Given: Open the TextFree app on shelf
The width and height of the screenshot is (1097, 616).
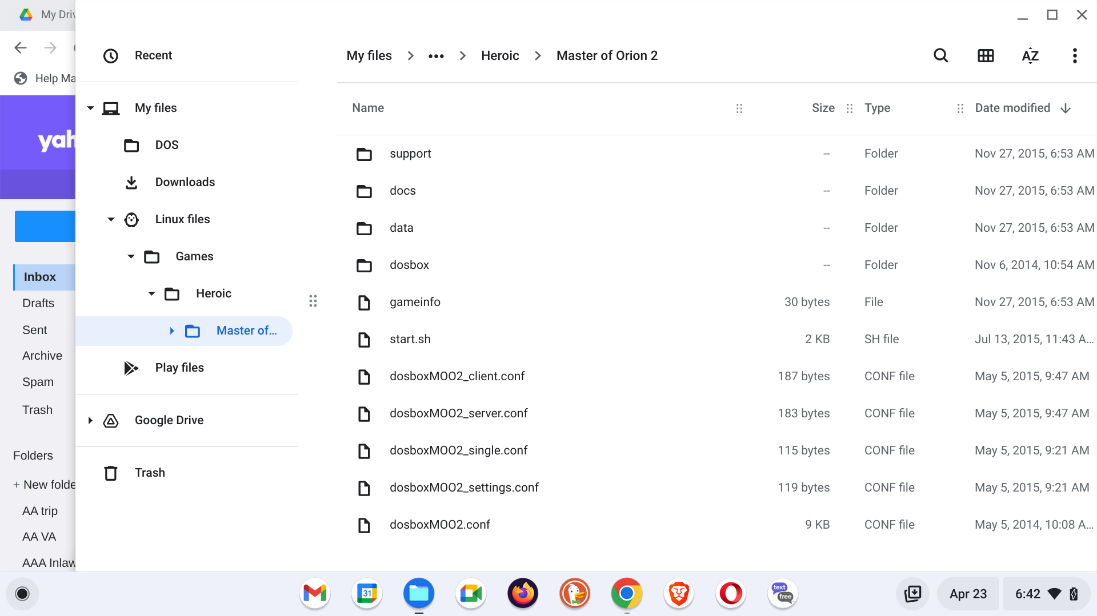Looking at the screenshot, I should click(x=783, y=593).
